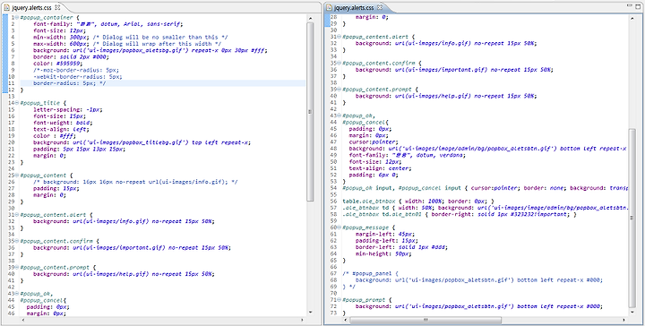Minimize the right editor pane
Screen dimensions: 645x326
coord(630,5)
